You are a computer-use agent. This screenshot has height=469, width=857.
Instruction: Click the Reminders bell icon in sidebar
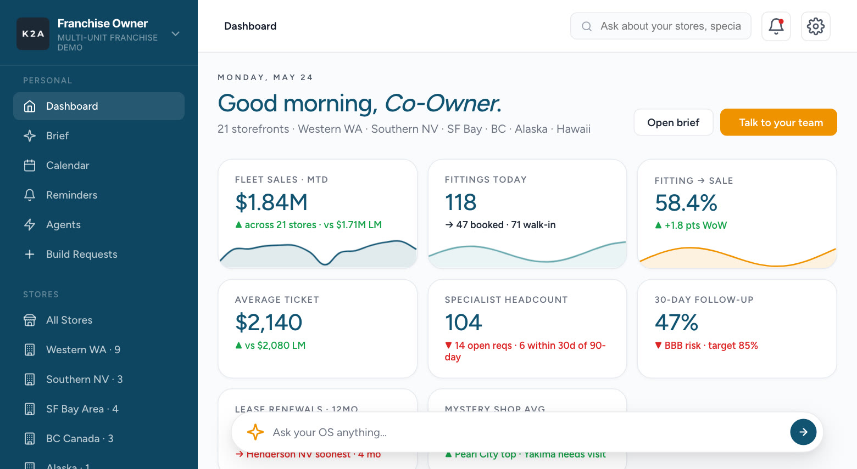(30, 195)
